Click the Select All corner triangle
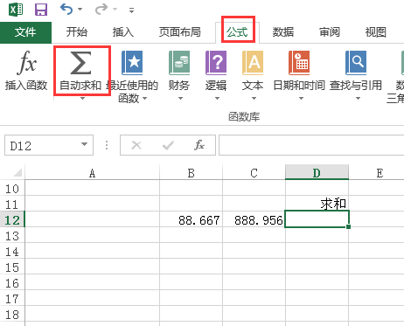The height and width of the screenshot is (326, 404). click(17, 172)
